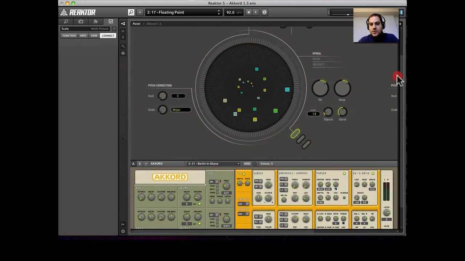Select instrument tab B
The width and height of the screenshot is (465, 261).
(x=139, y=163)
